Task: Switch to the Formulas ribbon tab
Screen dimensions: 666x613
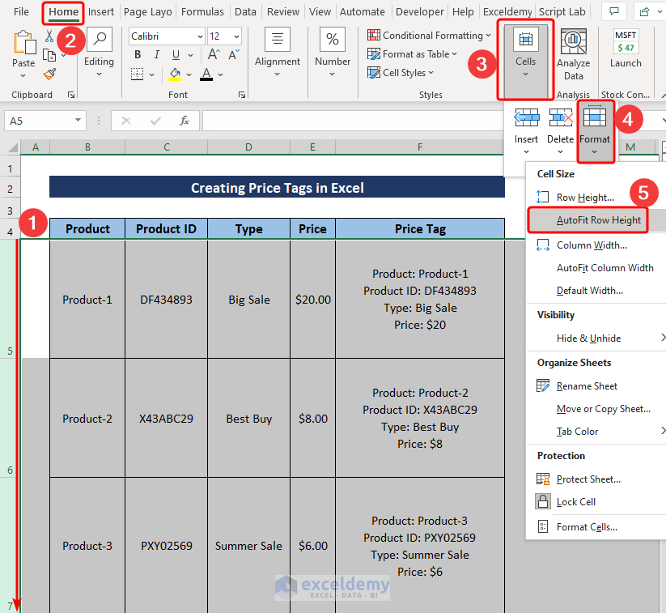Action: click(201, 11)
